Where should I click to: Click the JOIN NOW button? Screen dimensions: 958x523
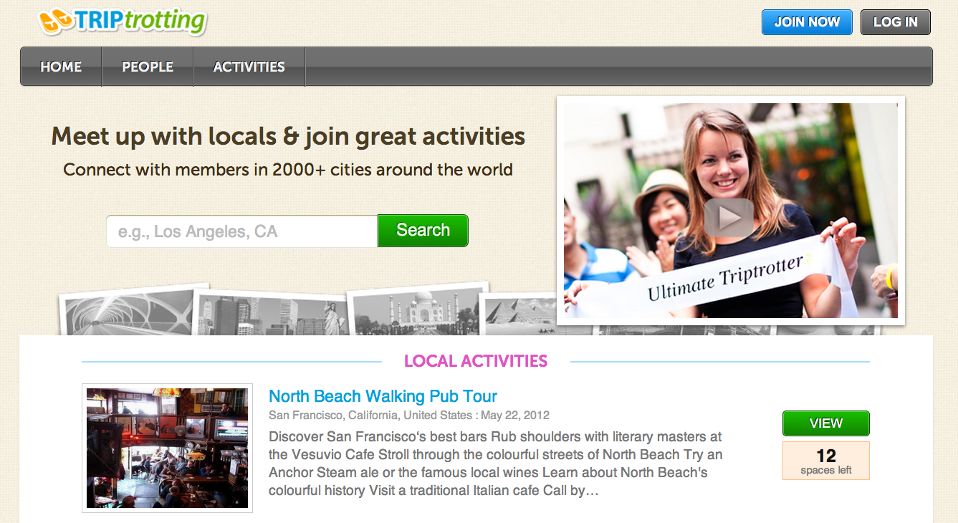tap(807, 22)
